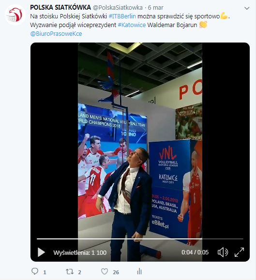Click the video frame area
256x280 pixels.
[140, 139]
